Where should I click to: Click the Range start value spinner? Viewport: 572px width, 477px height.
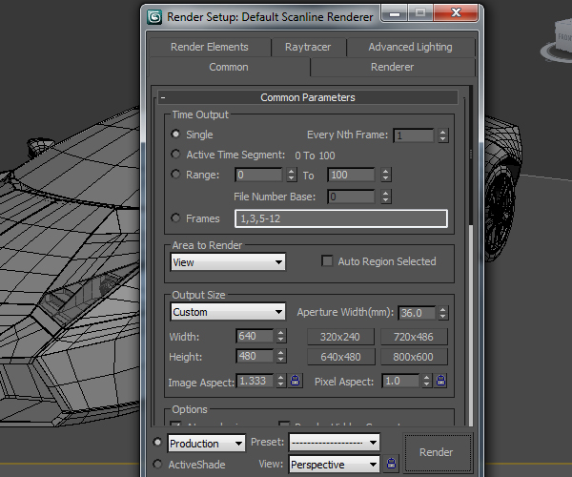click(x=291, y=175)
